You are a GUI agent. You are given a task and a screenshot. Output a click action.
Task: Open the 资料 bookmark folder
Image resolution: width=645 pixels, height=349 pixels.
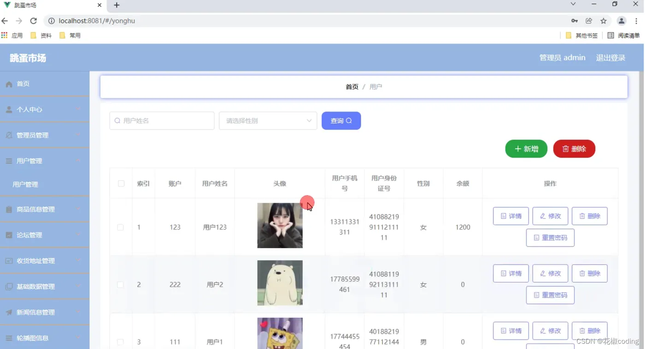tap(41, 35)
